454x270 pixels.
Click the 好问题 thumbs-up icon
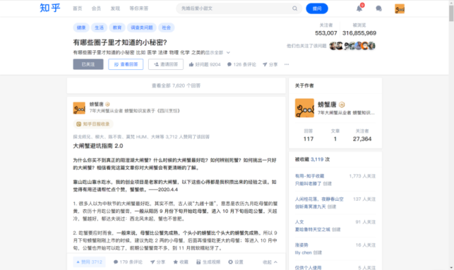click(x=191, y=64)
